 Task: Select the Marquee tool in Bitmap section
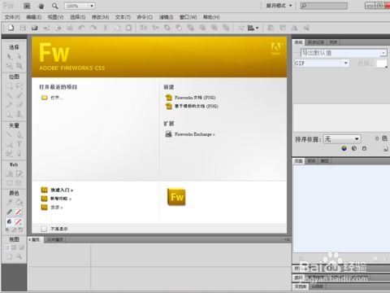pos(10,86)
